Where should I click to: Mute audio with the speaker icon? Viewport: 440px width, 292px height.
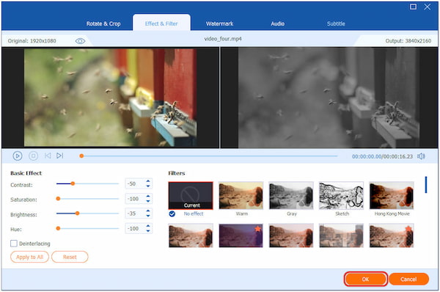421,156
